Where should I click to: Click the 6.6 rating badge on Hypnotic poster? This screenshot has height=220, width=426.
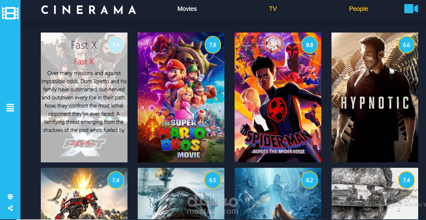click(406, 45)
